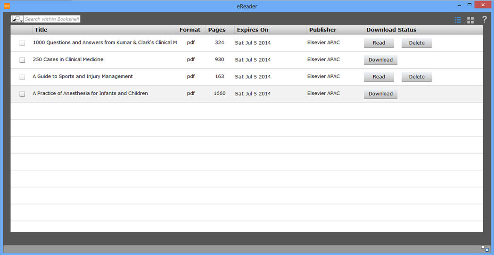Download 250 Cases in Clinical Medicine
Screen dimensions: 494x255
tap(380, 60)
